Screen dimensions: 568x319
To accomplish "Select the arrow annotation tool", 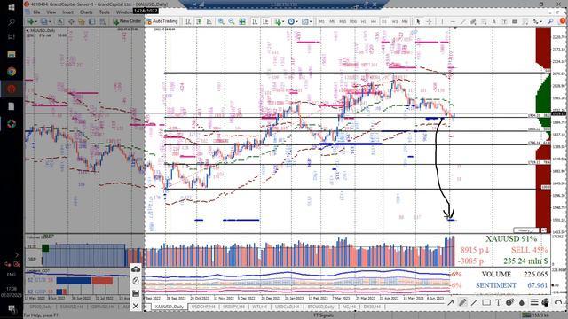I will pos(451,302).
